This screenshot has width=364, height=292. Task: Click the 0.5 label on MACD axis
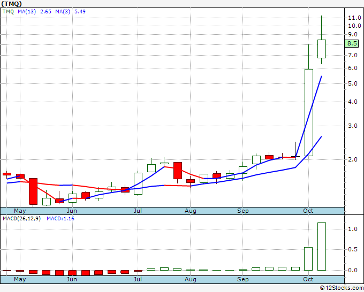click(353, 250)
